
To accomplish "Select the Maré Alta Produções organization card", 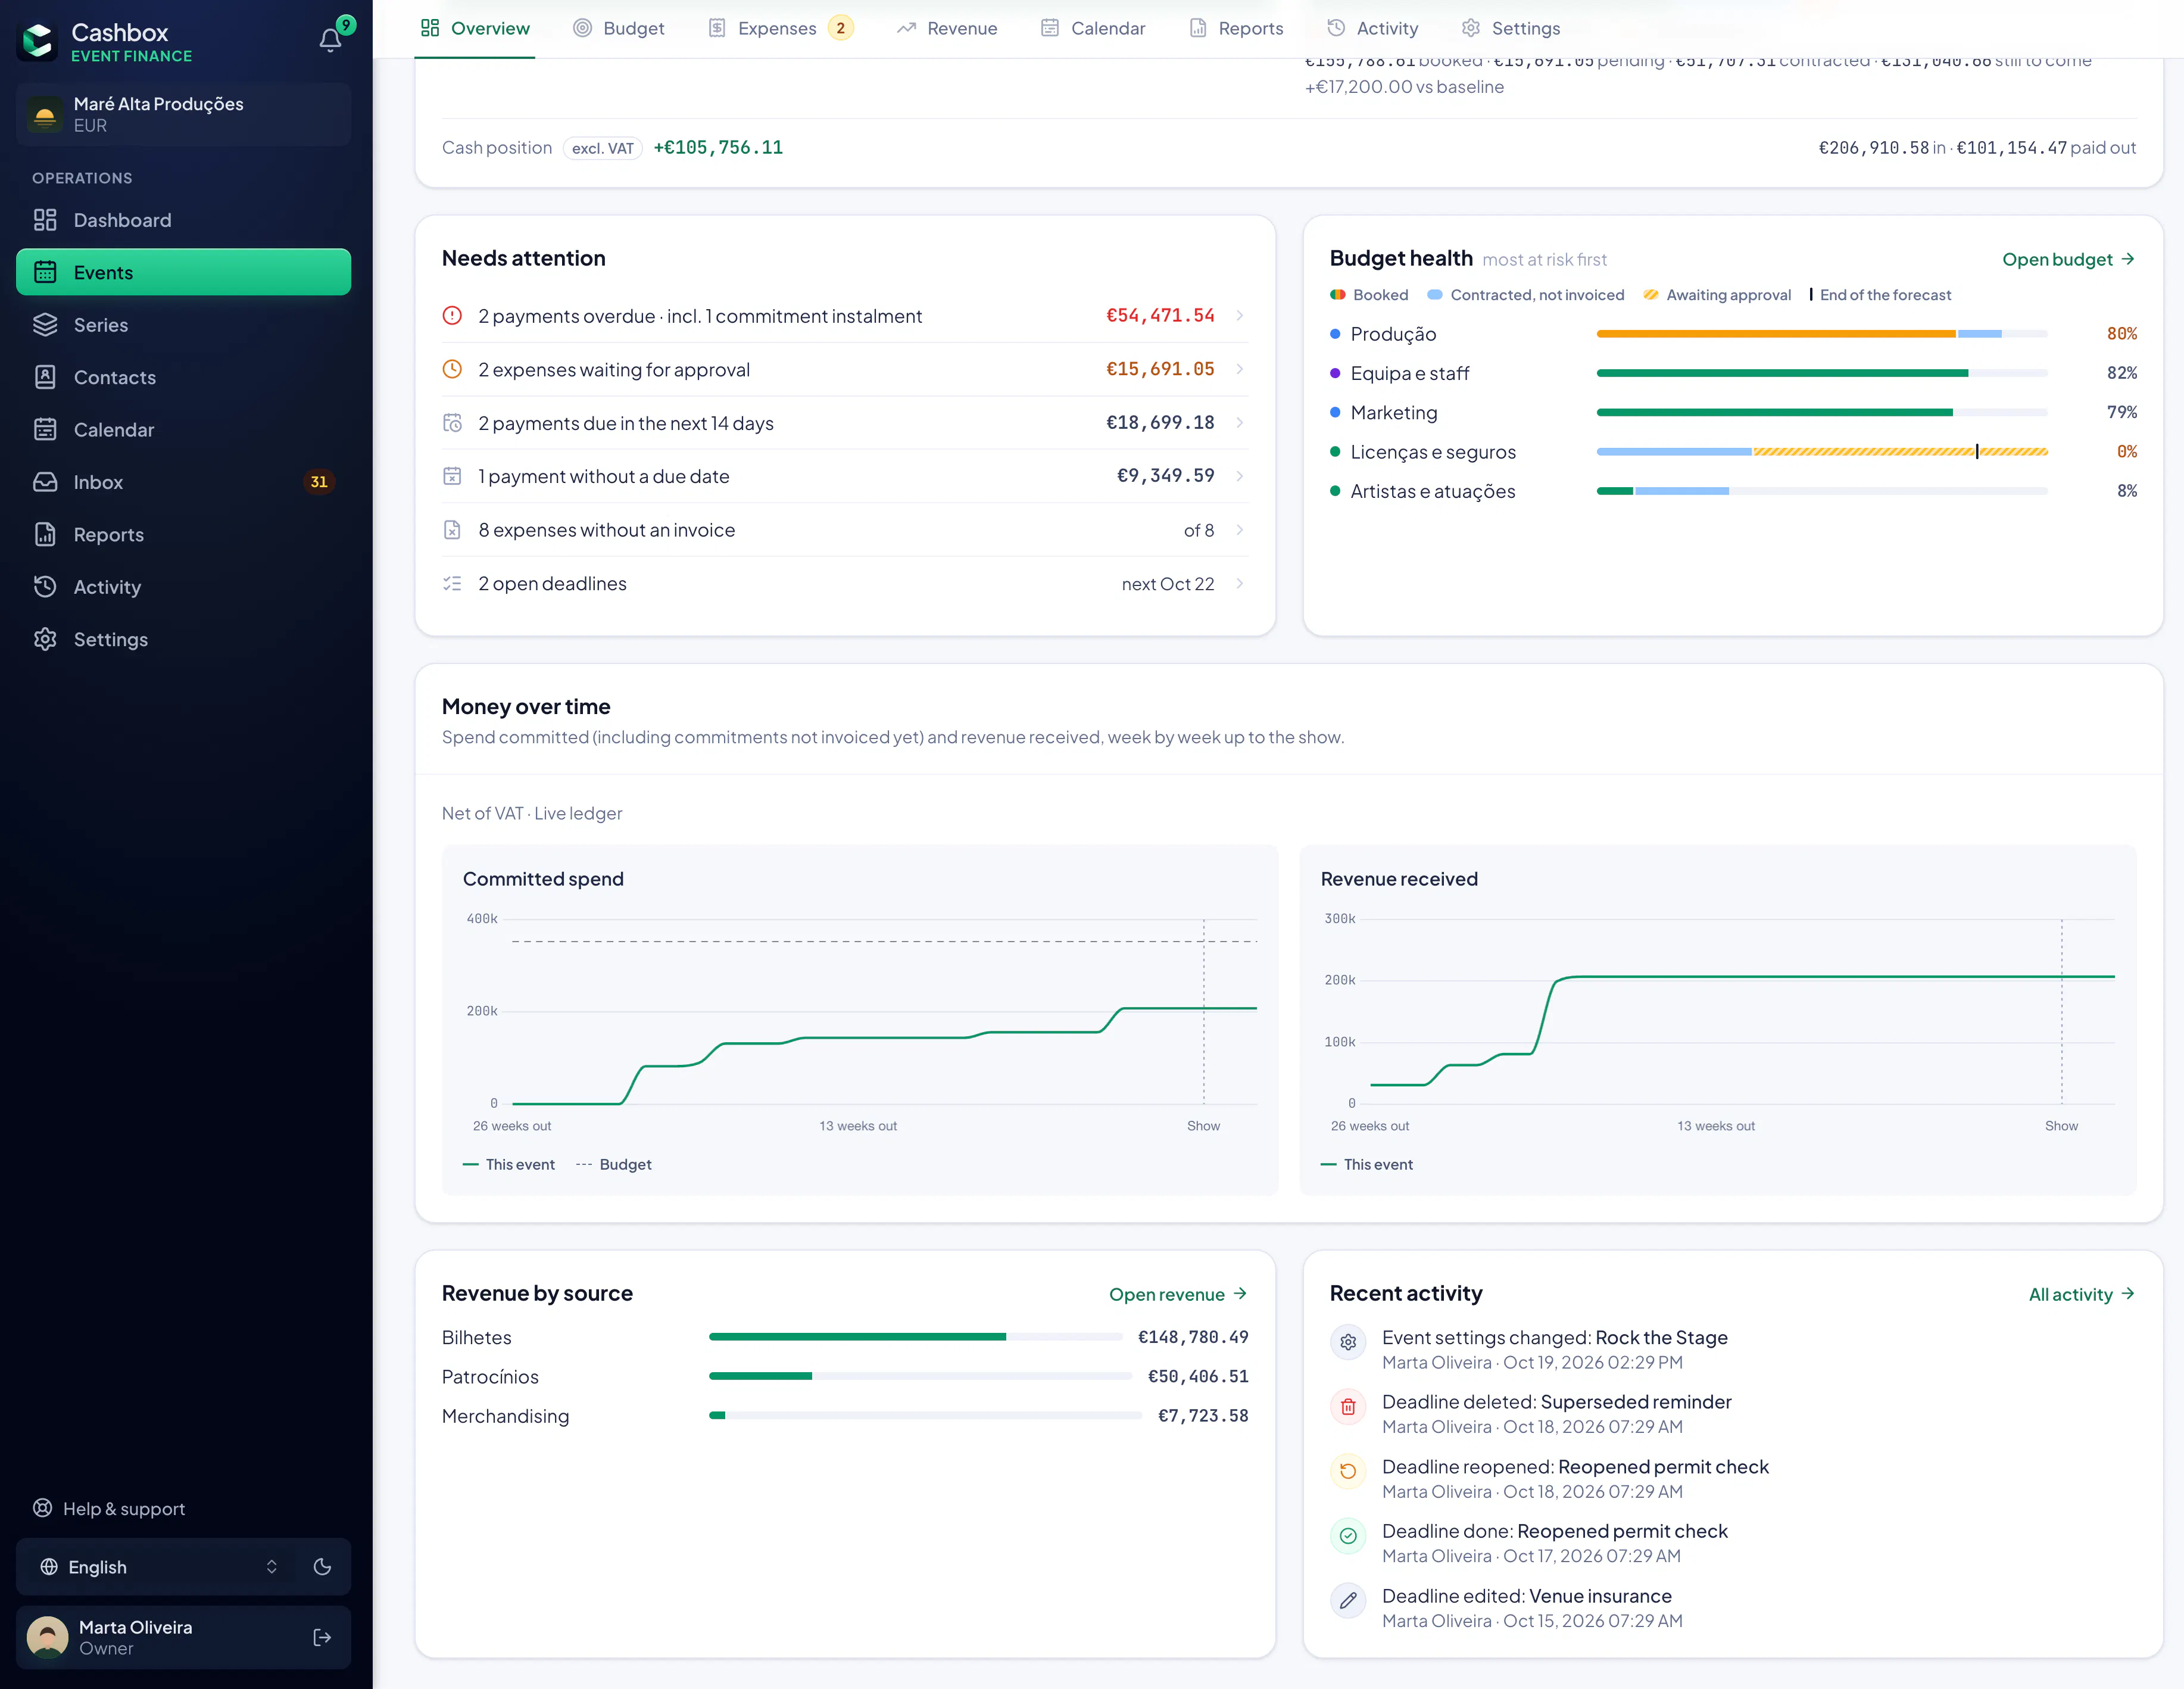I will coord(184,114).
